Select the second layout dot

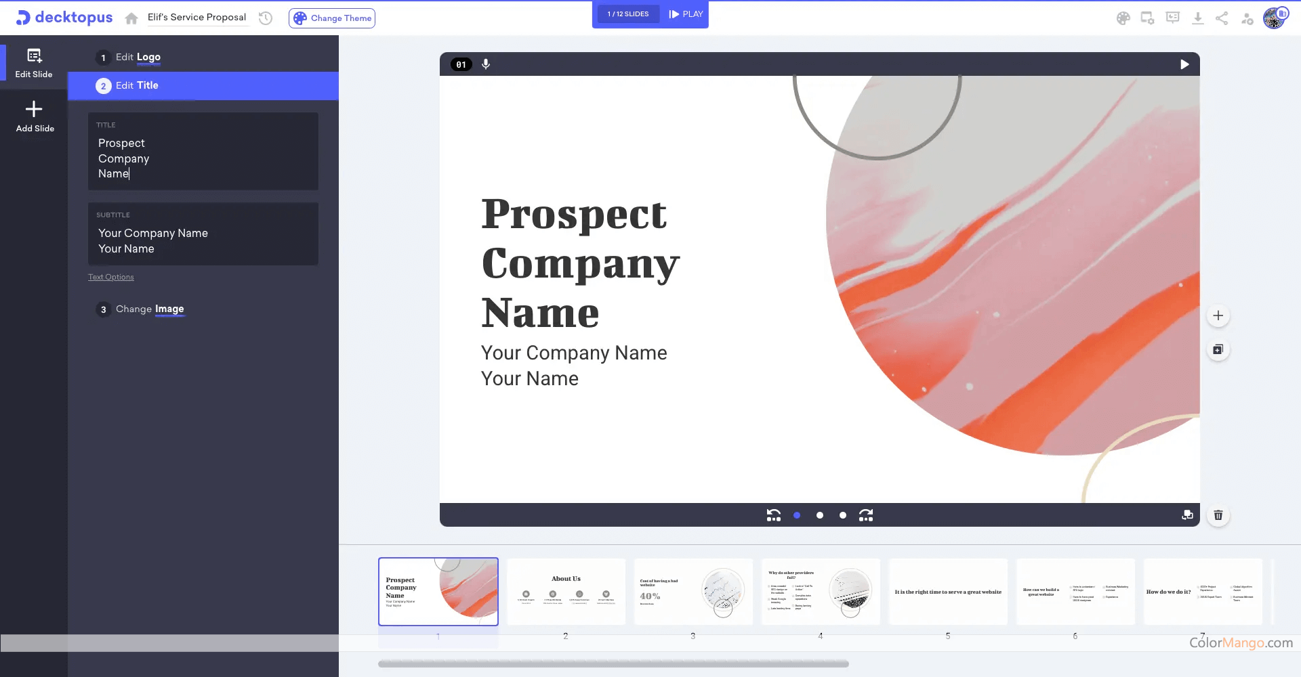(820, 515)
